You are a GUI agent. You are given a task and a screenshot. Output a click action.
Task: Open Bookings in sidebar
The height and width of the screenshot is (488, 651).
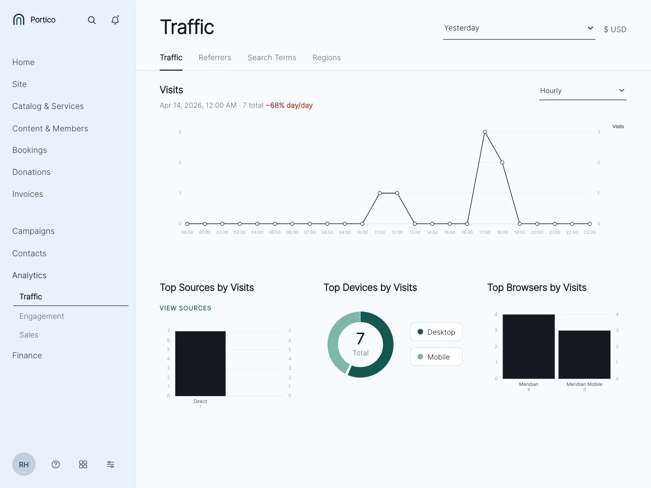[x=30, y=150]
